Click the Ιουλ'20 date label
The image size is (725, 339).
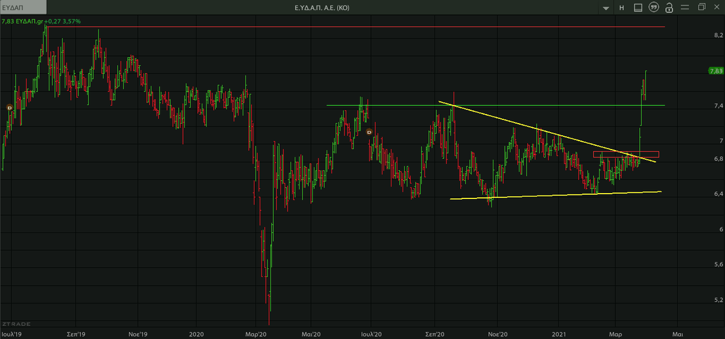372,333
